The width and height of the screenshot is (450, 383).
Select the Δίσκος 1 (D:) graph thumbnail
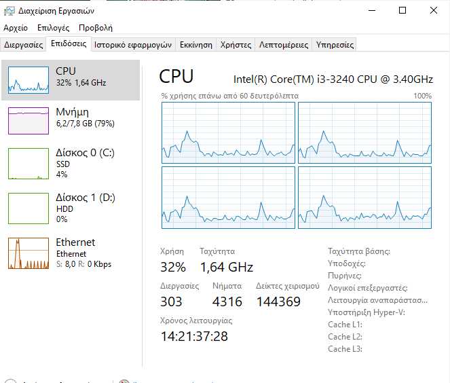point(29,208)
